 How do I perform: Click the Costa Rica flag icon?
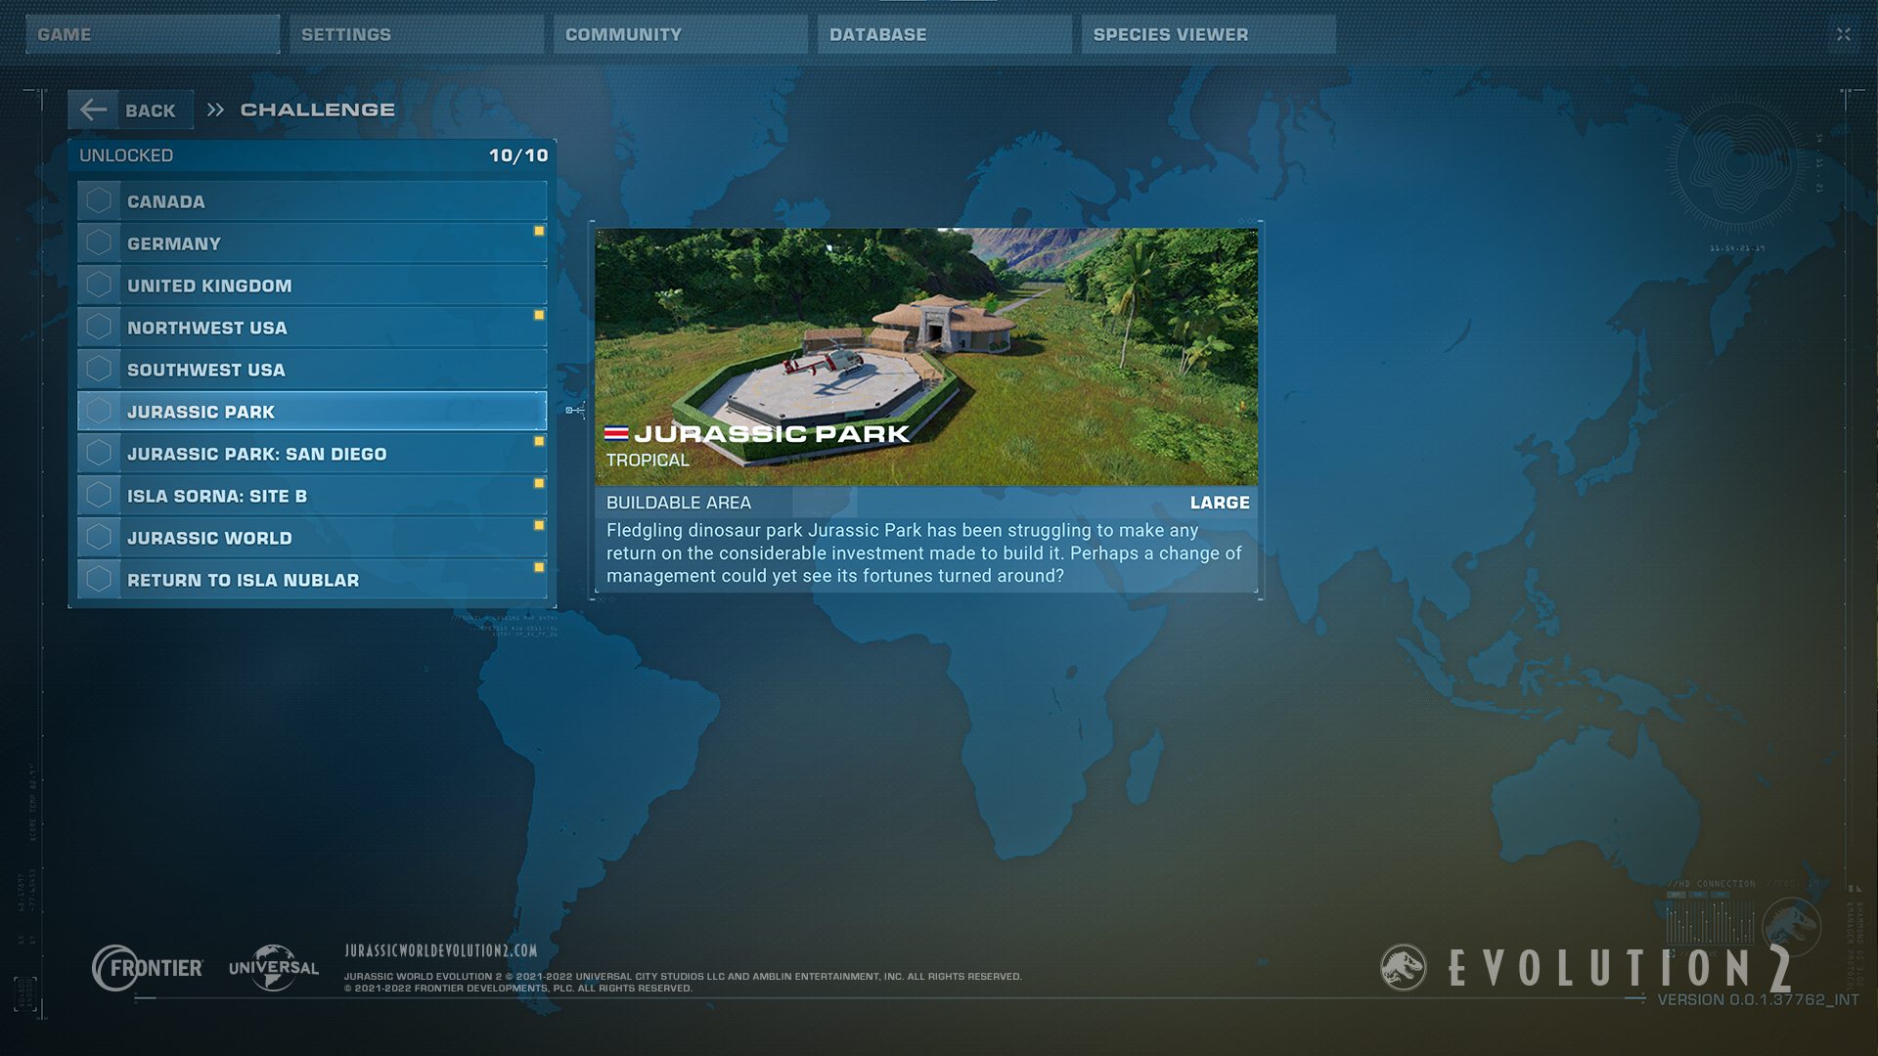(616, 433)
